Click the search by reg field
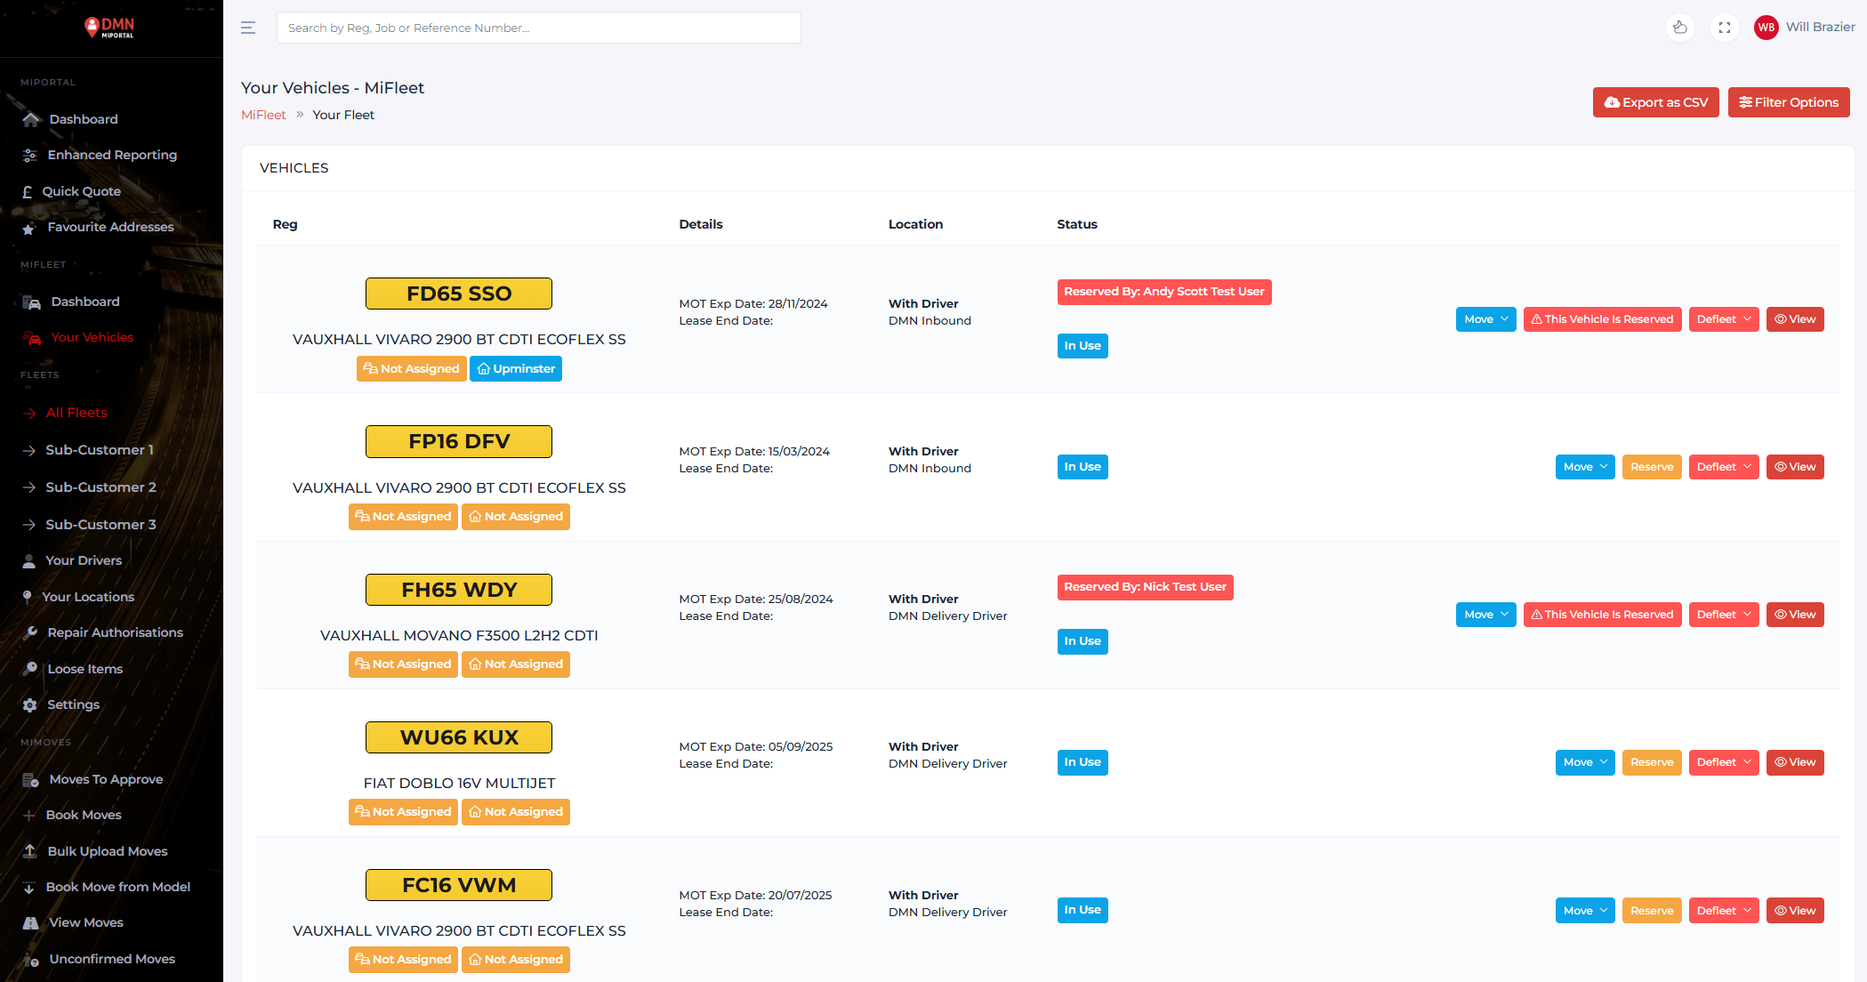Viewport: 1867px width, 982px height. pos(538,28)
